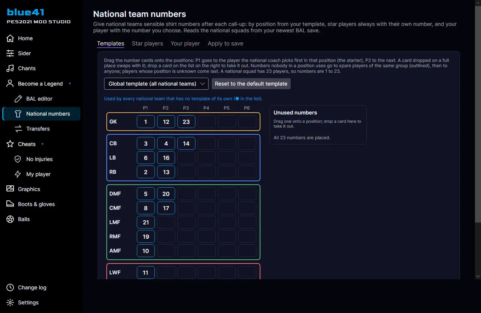This screenshot has height=313, width=481.
Task: Click the Chants music note icon
Action: tap(10, 68)
